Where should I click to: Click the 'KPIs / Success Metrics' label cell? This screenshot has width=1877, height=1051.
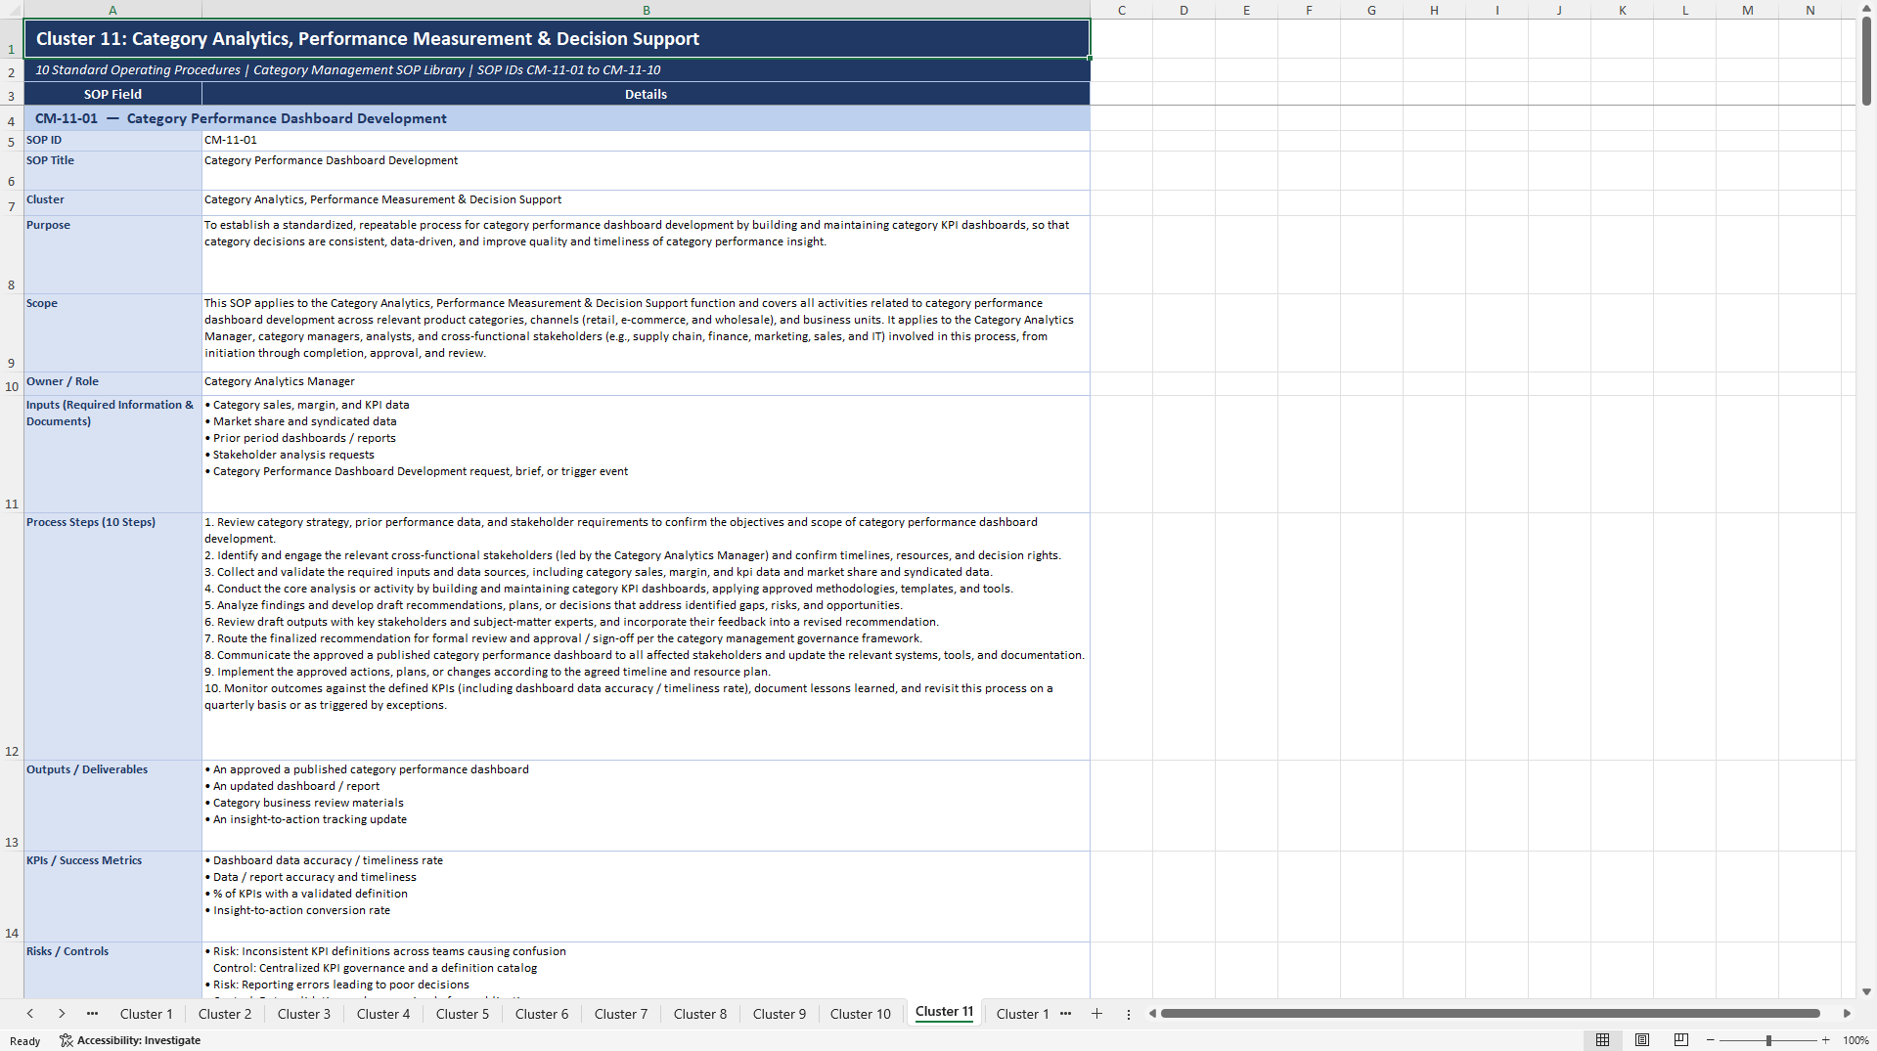(112, 897)
